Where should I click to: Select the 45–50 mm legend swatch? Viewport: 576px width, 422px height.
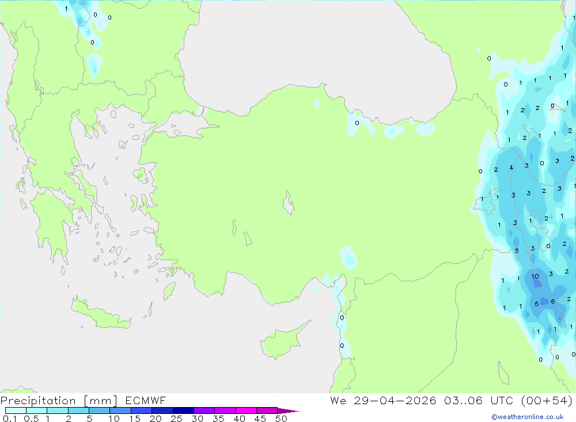267,410
